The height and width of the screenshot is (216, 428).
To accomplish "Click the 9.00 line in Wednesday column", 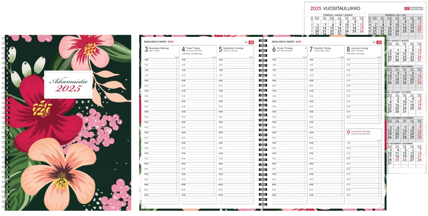I will 236,70.
